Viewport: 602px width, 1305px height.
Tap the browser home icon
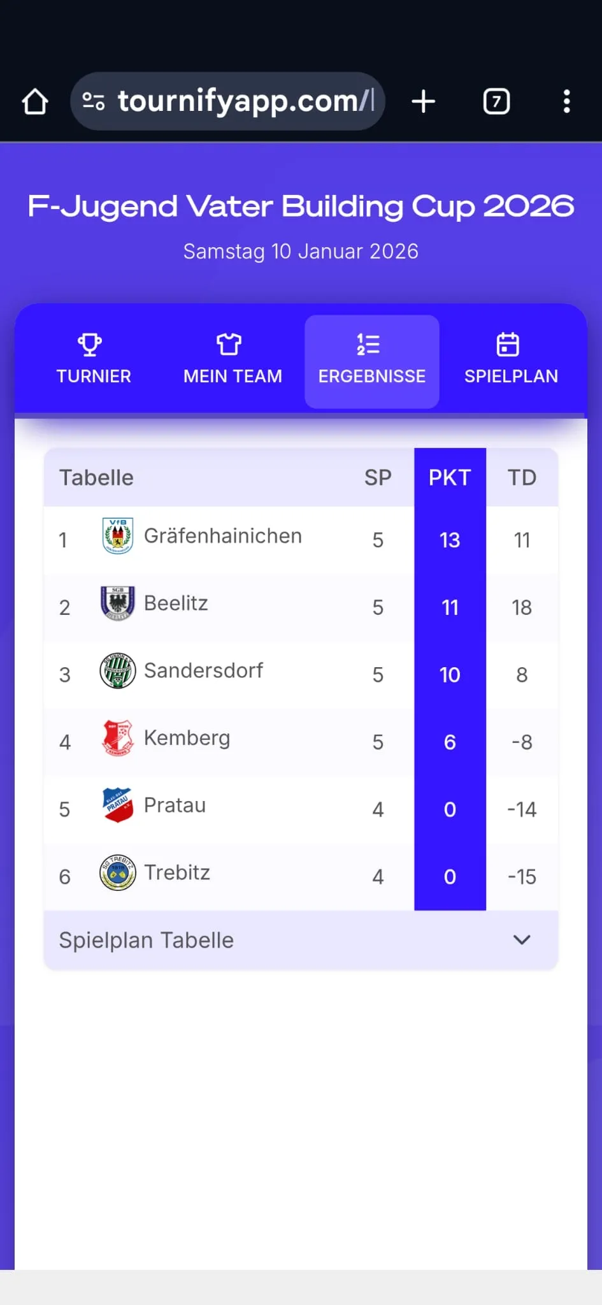35,101
